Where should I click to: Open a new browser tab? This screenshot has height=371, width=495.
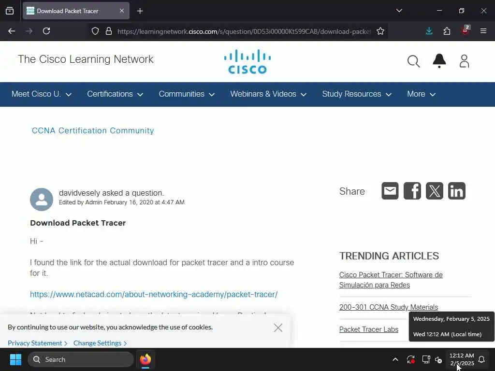[140, 11]
